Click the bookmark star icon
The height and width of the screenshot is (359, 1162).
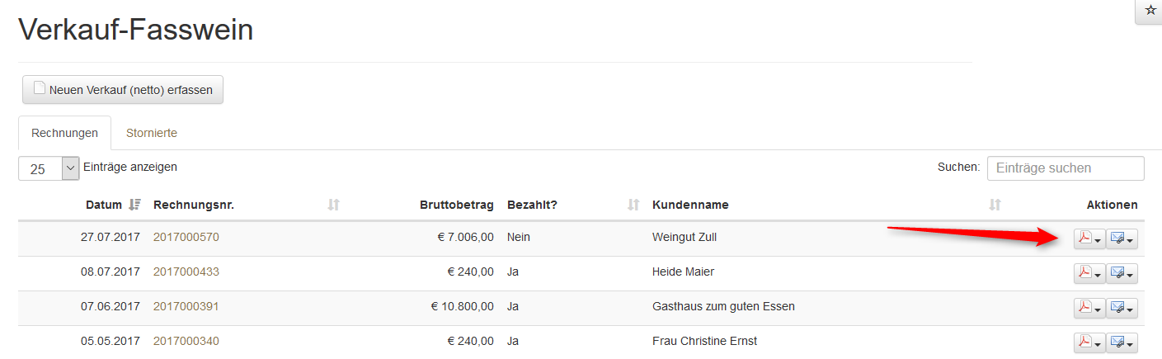pos(1150,10)
